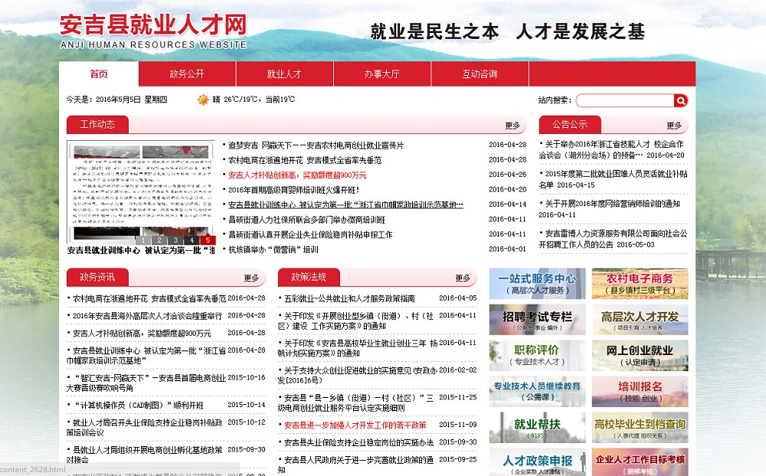
Task: Click slideshow caption 安吉县就业训练中心 被认定为第一批
Action: [x=141, y=250]
